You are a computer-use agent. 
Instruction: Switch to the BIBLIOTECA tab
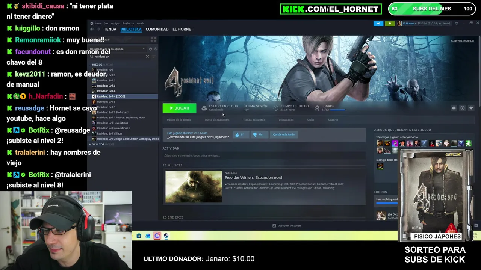coord(131,29)
